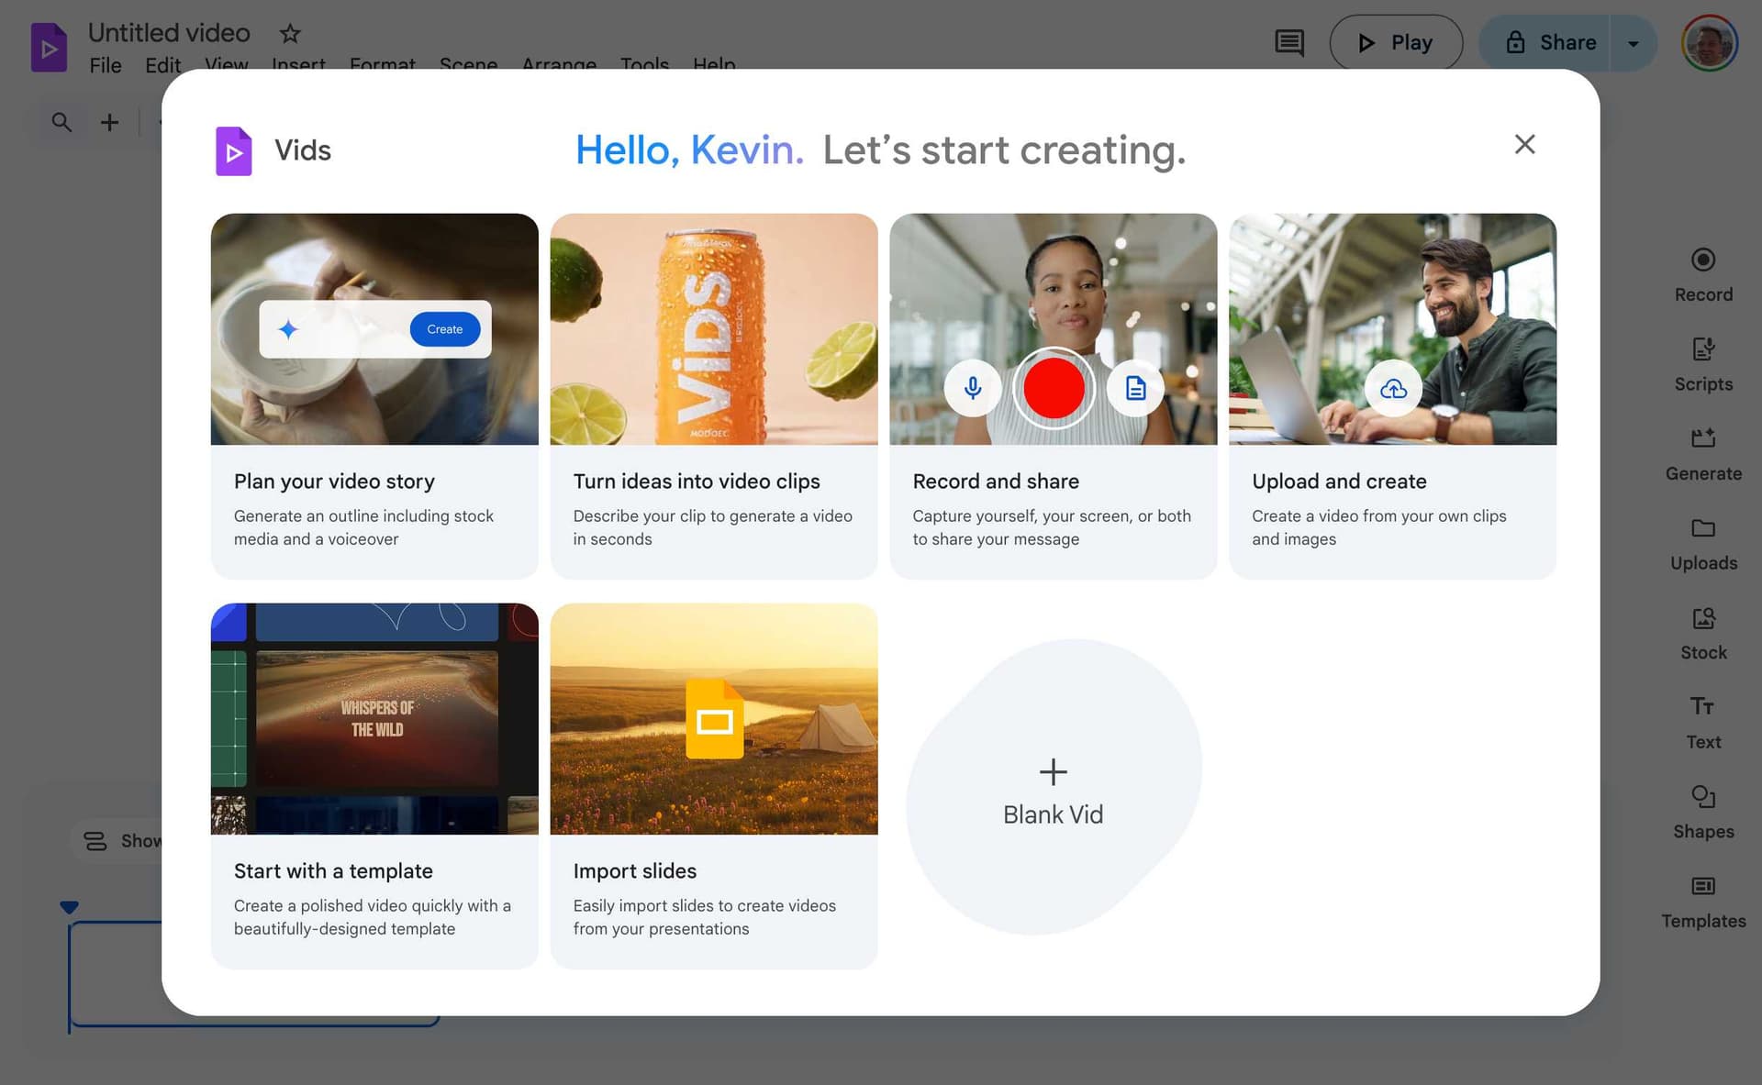Click Create in the Plan your video story card

click(444, 329)
